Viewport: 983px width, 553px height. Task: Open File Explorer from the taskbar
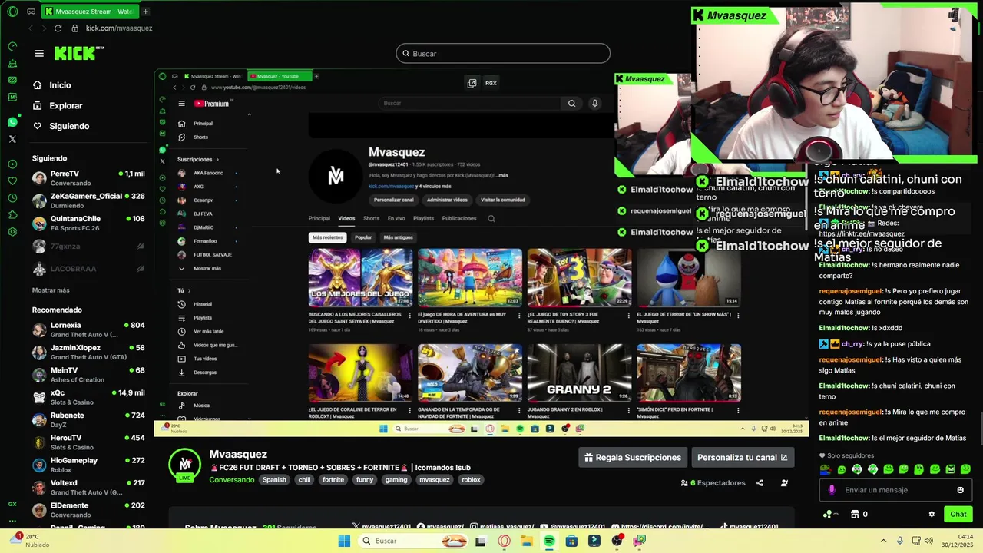click(x=526, y=541)
